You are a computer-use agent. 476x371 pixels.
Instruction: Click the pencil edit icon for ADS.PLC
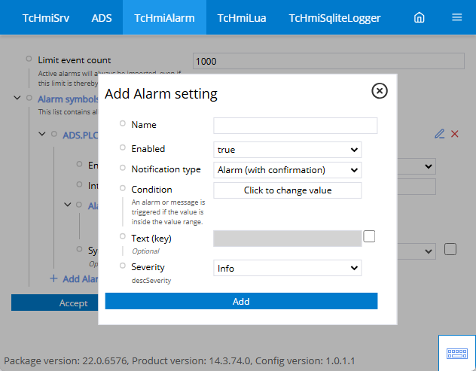[x=439, y=134]
